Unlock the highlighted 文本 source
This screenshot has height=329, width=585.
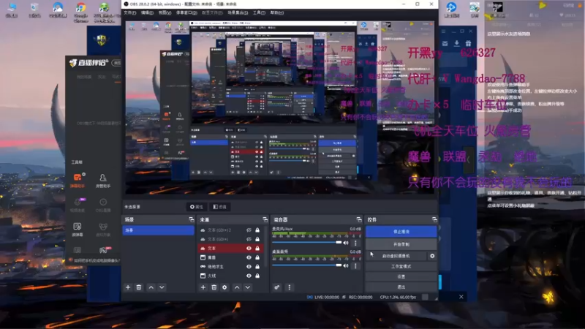pyautogui.click(x=257, y=249)
